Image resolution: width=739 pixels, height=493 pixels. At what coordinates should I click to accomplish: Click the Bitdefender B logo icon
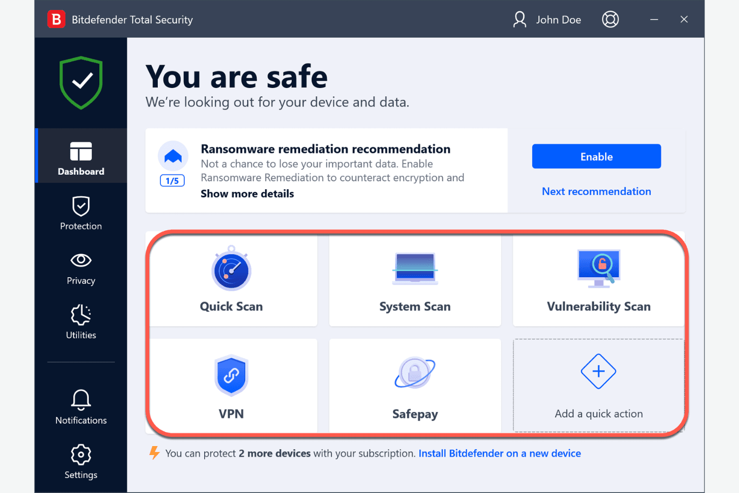click(56, 19)
